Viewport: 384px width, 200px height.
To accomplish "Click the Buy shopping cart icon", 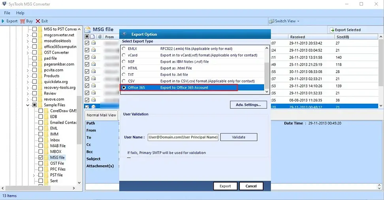I will pyautogui.click(x=23, y=21).
